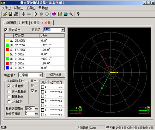Click the 最长状态时间 input field

point(30,109)
